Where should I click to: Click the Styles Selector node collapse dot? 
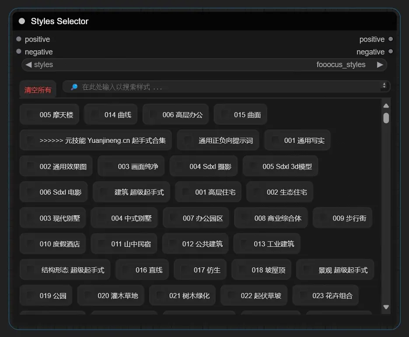(x=22, y=21)
